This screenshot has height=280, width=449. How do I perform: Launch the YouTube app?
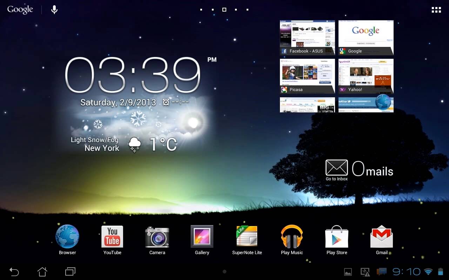click(112, 237)
